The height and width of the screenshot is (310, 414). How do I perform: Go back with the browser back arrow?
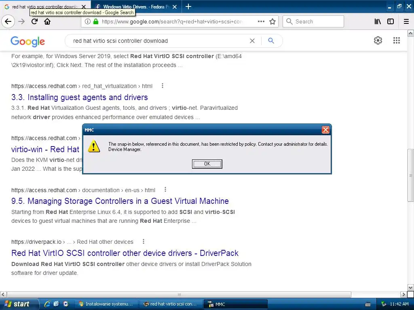tap(8, 22)
